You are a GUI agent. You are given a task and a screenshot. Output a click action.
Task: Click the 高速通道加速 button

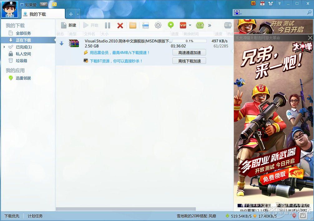(189, 53)
